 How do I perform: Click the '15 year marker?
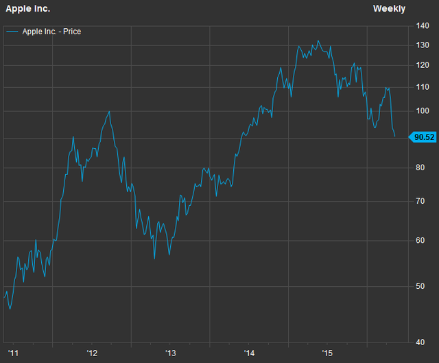[x=327, y=353]
